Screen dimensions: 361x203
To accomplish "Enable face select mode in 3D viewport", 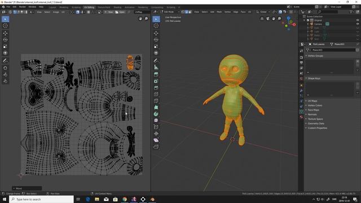I will tap(190, 12).
